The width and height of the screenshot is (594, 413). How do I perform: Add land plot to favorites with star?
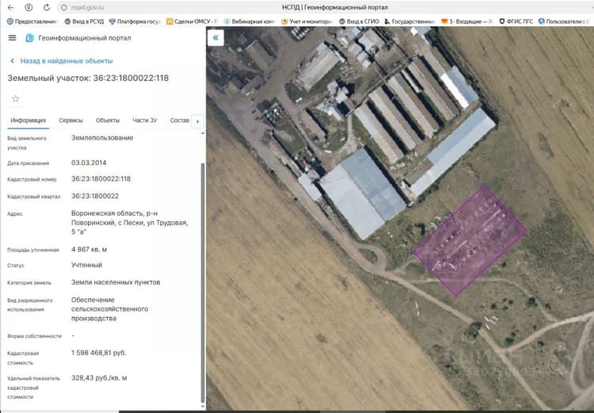tap(16, 98)
